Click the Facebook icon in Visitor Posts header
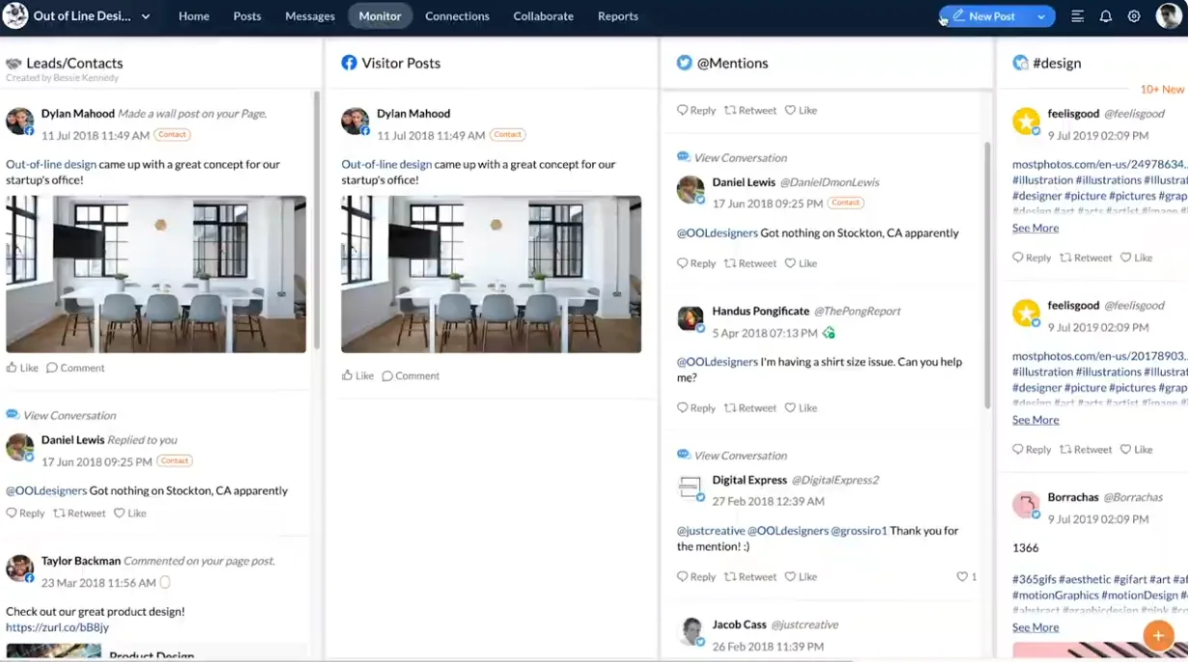The image size is (1189, 662). coord(349,63)
